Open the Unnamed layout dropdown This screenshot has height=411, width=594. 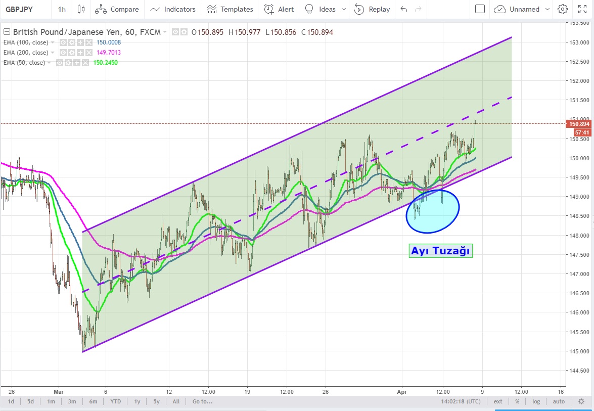click(x=517, y=9)
